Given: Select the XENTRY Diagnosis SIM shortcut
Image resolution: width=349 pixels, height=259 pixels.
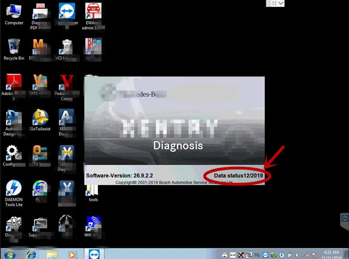Looking at the screenshot, I should pos(67,158).
